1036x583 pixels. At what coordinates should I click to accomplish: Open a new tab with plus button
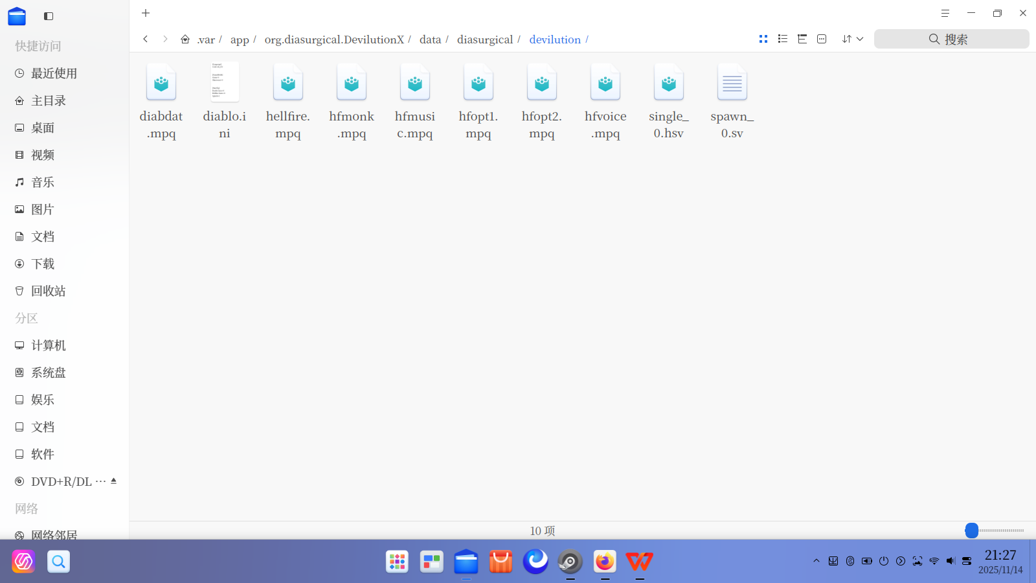click(146, 13)
